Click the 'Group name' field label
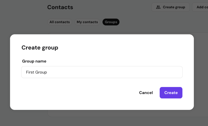 [34, 61]
